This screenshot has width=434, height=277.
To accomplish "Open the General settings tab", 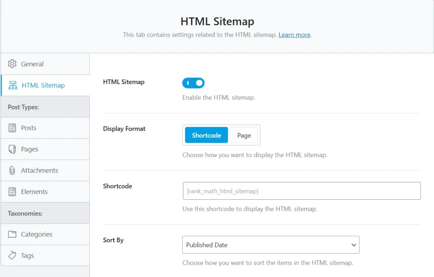I will (x=32, y=64).
